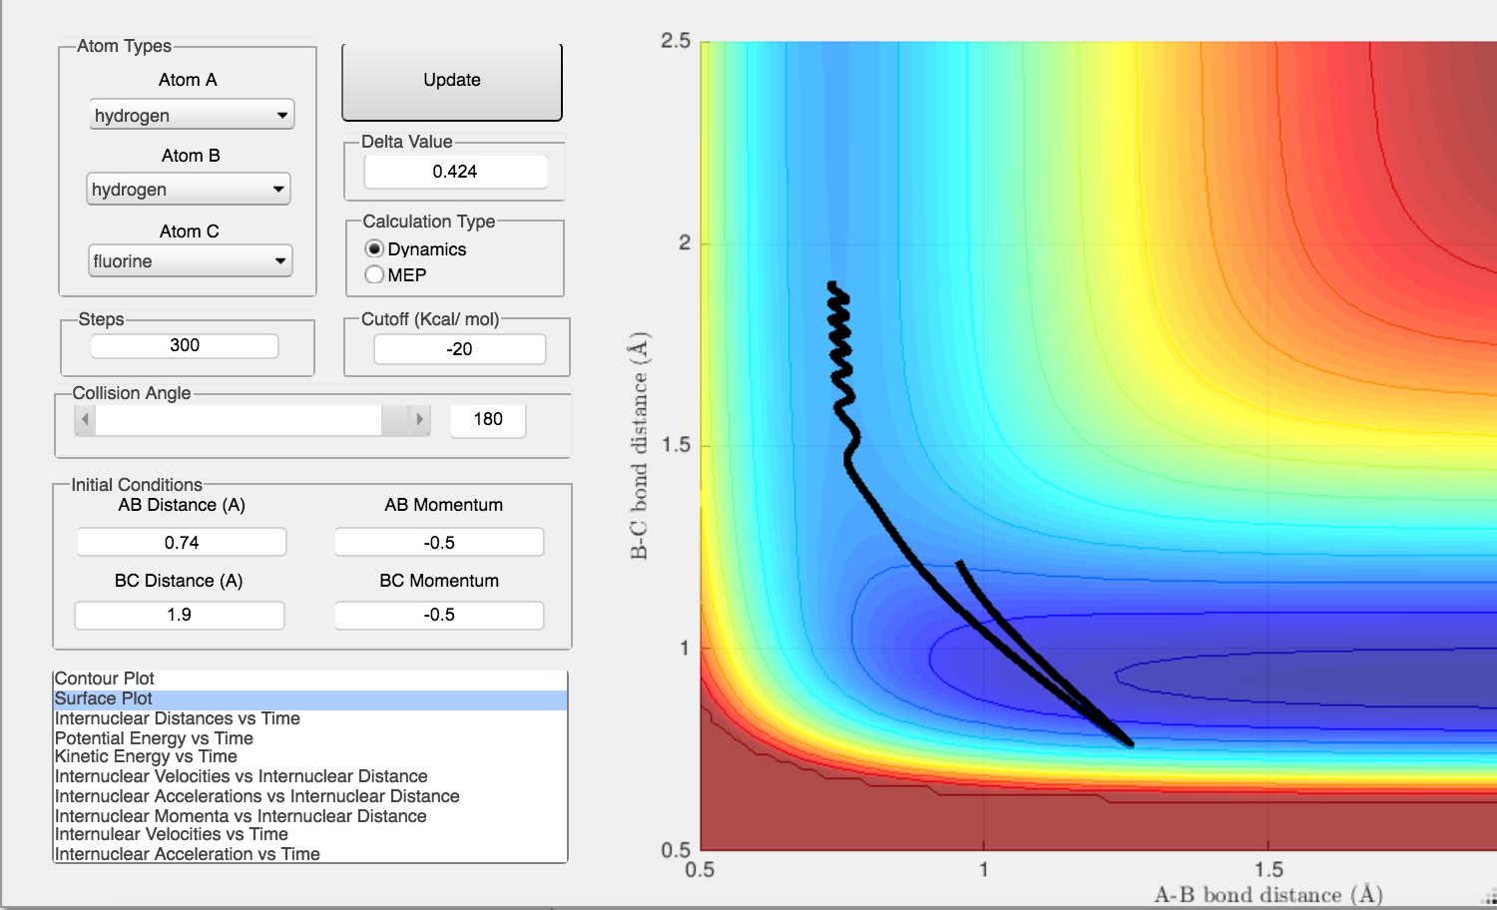The width and height of the screenshot is (1497, 910).
Task: Click the BC Distance field
Action: tap(180, 615)
